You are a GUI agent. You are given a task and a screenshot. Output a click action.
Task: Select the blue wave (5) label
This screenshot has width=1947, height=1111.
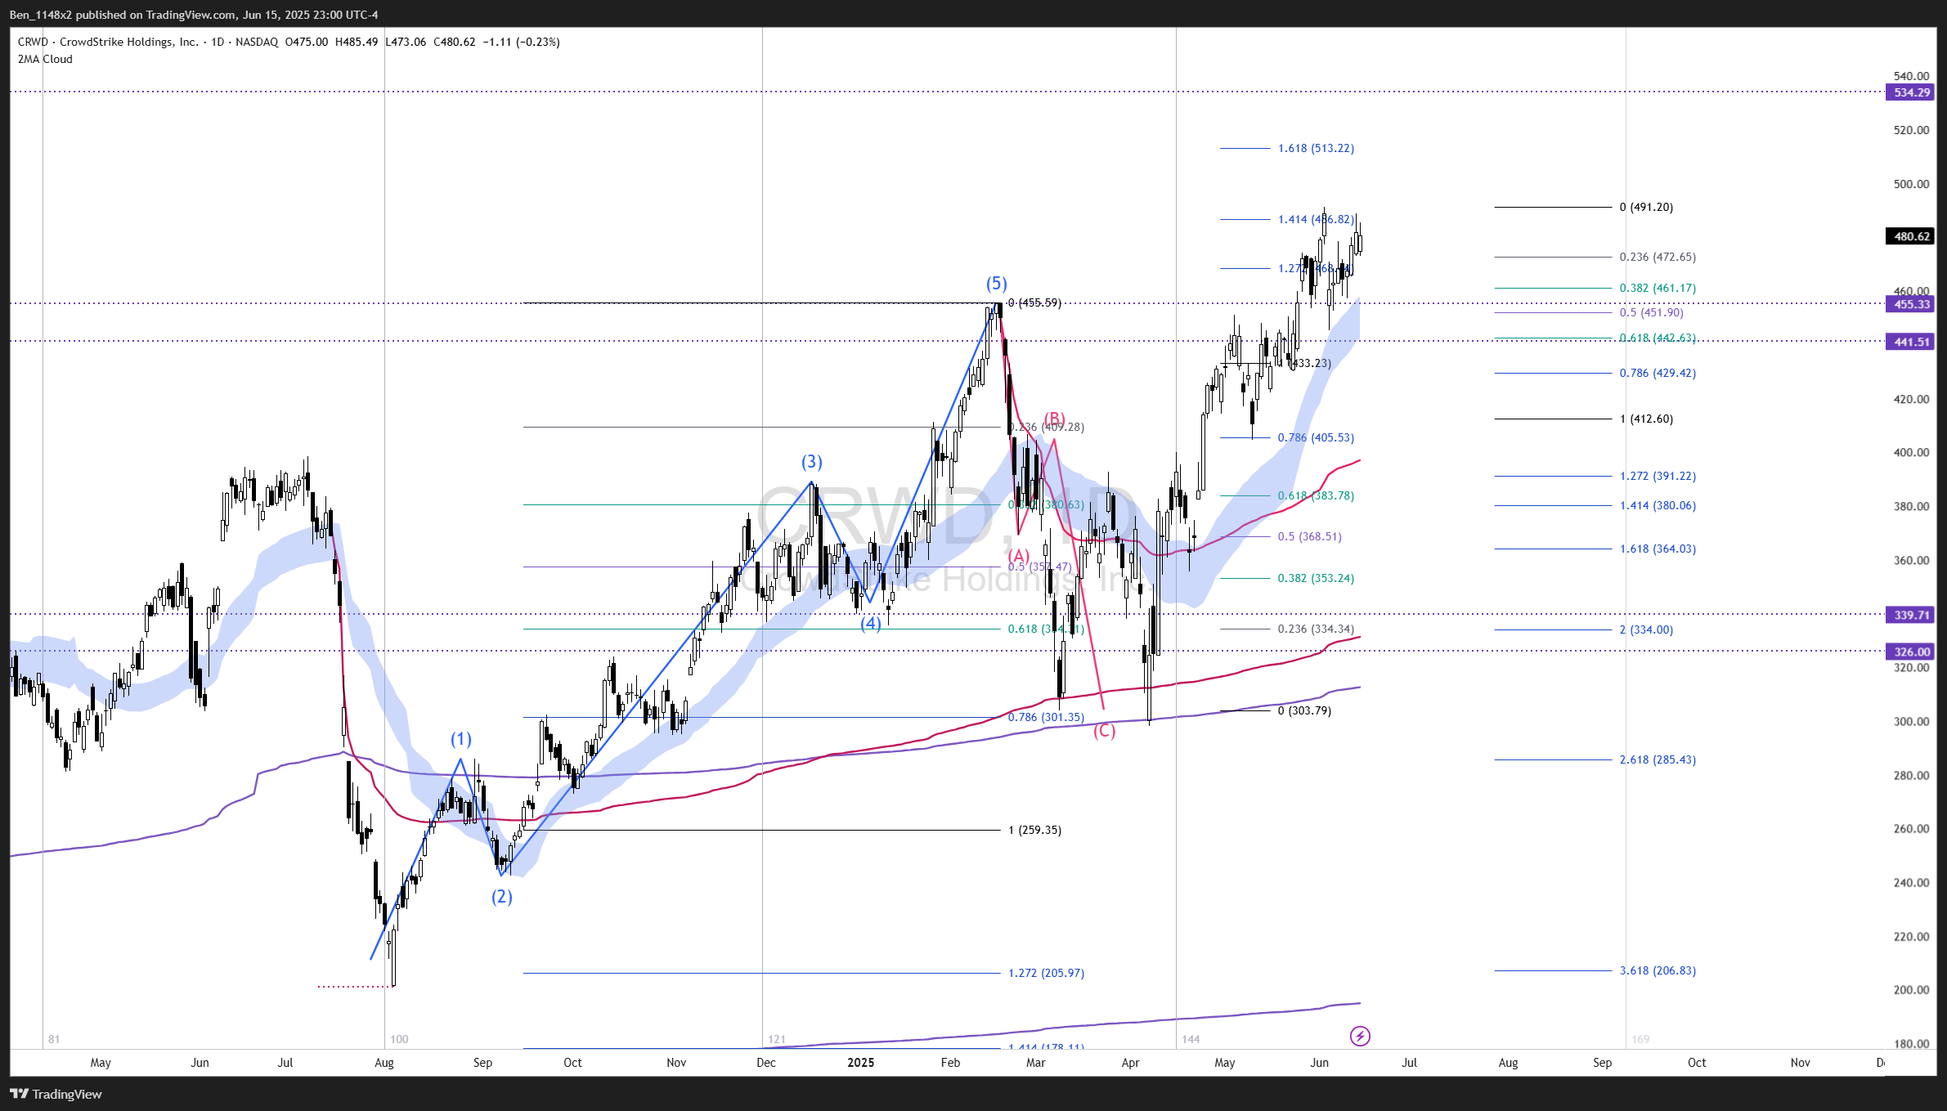(x=996, y=284)
